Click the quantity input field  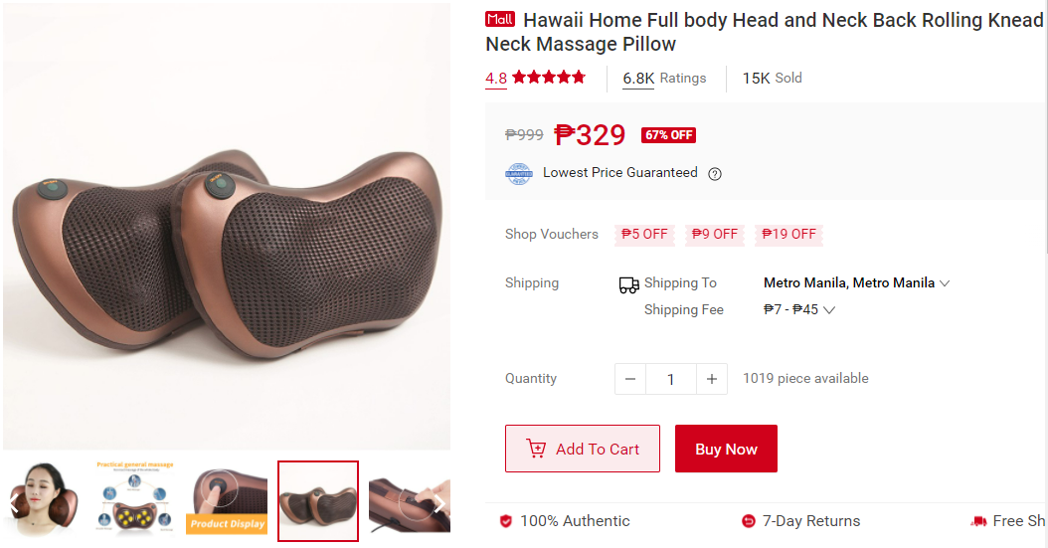tap(671, 379)
